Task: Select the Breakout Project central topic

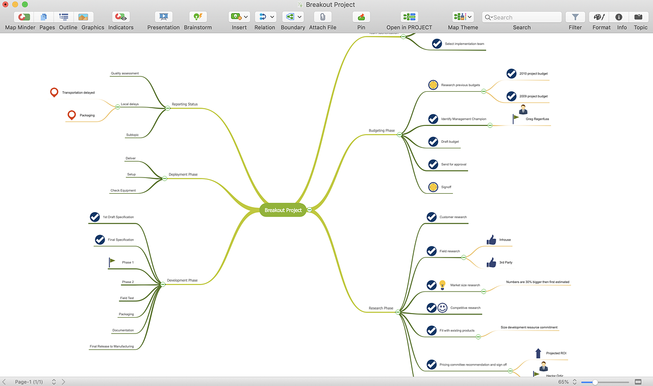Action: click(283, 210)
